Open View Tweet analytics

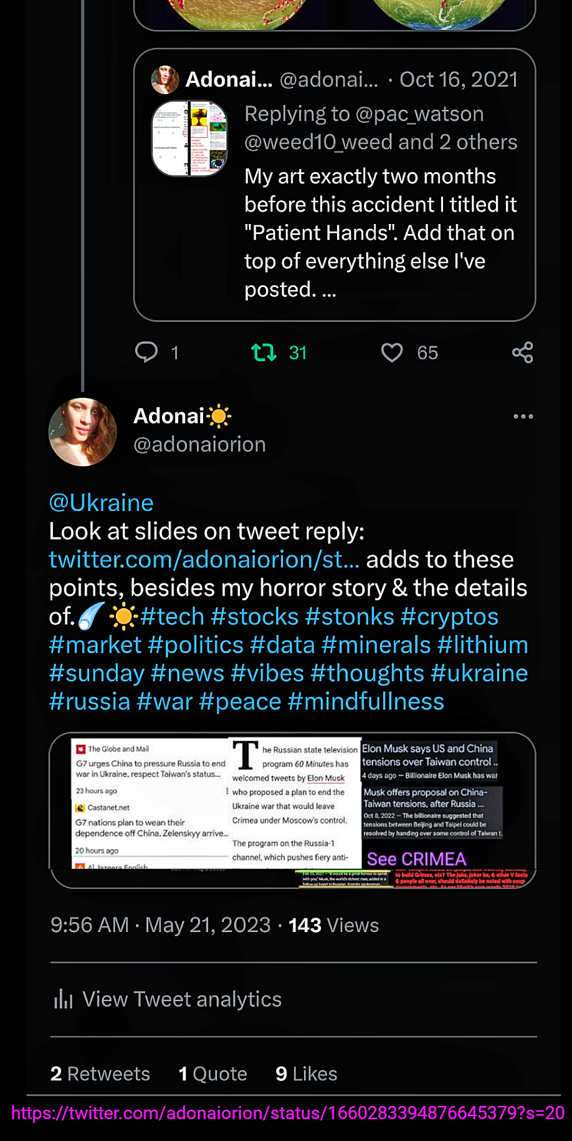coord(182,999)
